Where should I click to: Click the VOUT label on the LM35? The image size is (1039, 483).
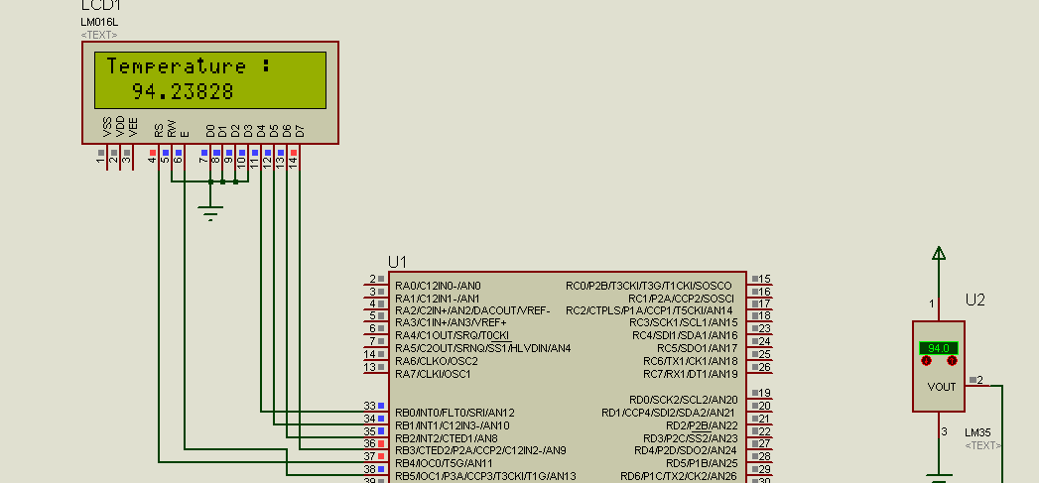click(x=942, y=387)
